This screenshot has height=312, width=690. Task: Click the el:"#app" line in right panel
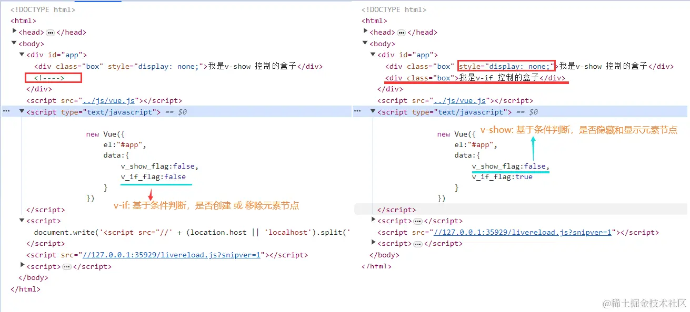coord(476,145)
